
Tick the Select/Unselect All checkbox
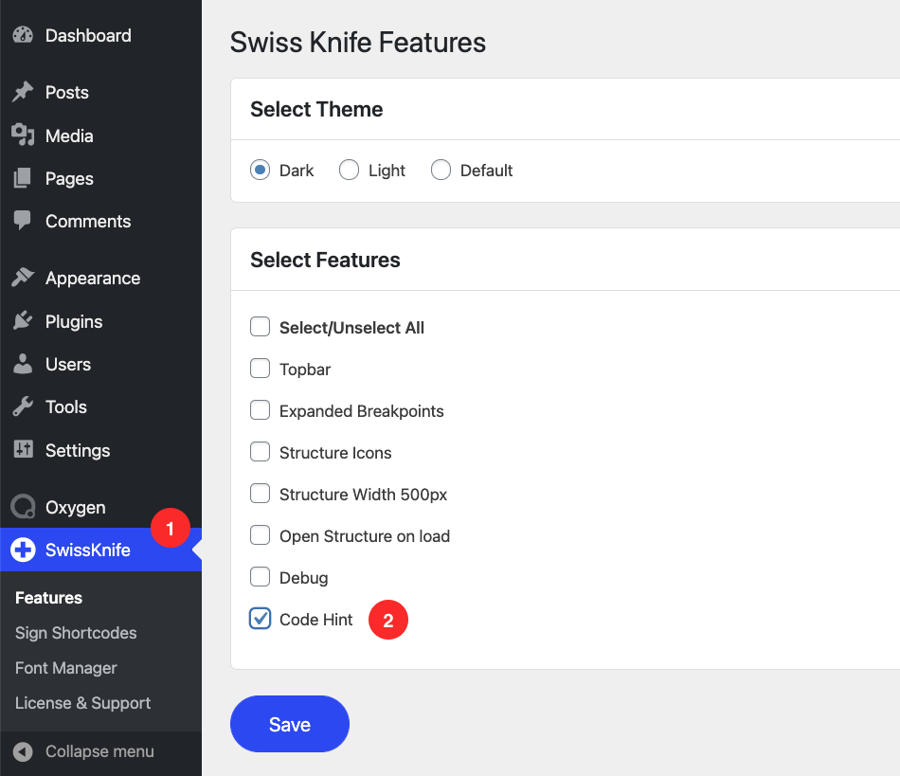(260, 327)
